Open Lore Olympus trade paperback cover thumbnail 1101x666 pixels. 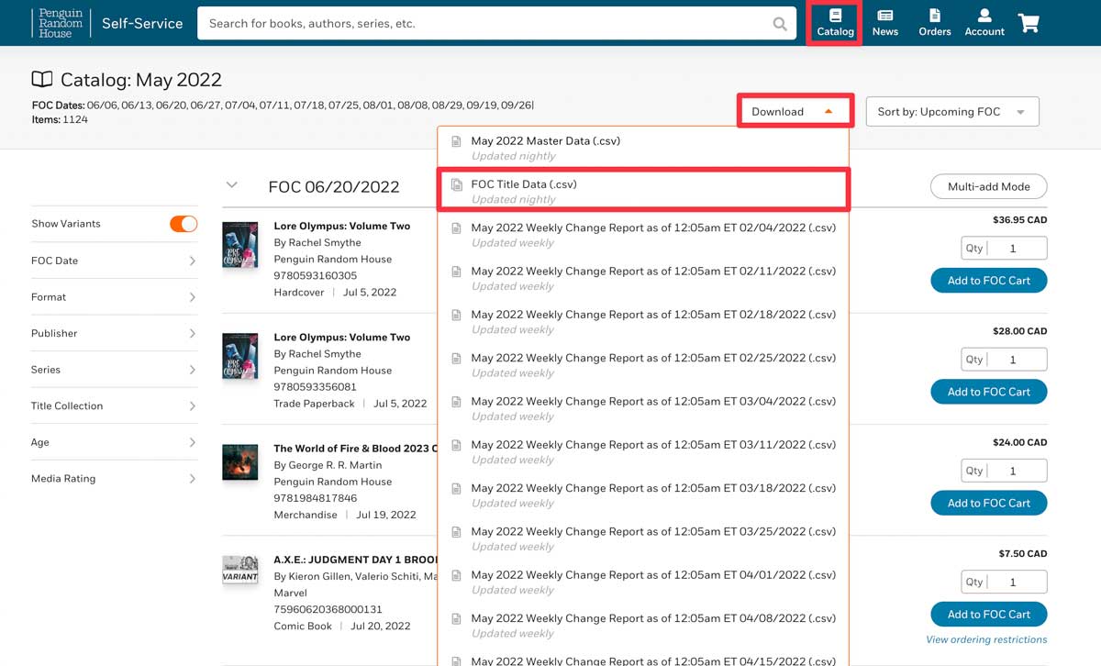click(x=240, y=355)
